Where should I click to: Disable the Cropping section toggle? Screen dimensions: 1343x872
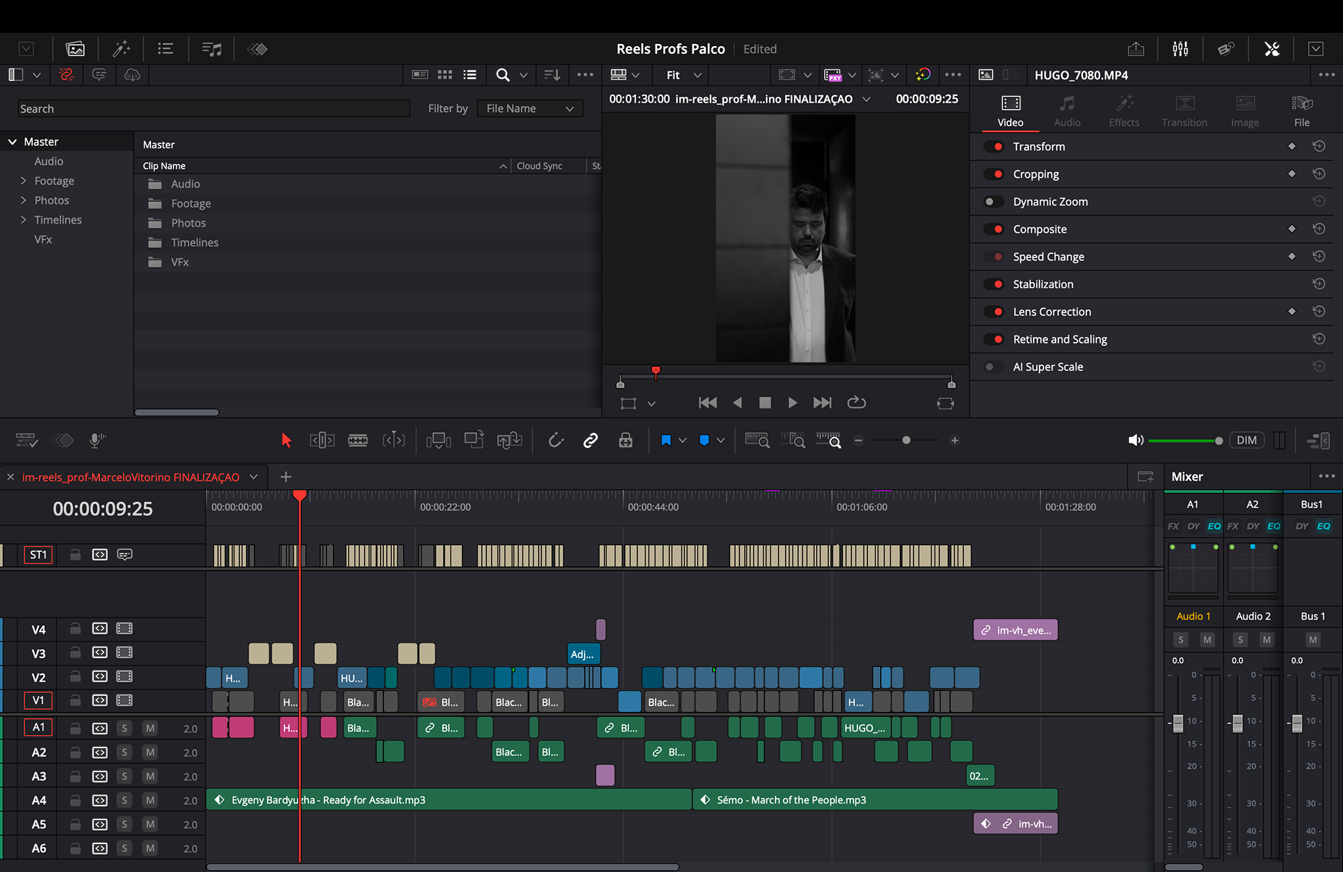(x=994, y=174)
